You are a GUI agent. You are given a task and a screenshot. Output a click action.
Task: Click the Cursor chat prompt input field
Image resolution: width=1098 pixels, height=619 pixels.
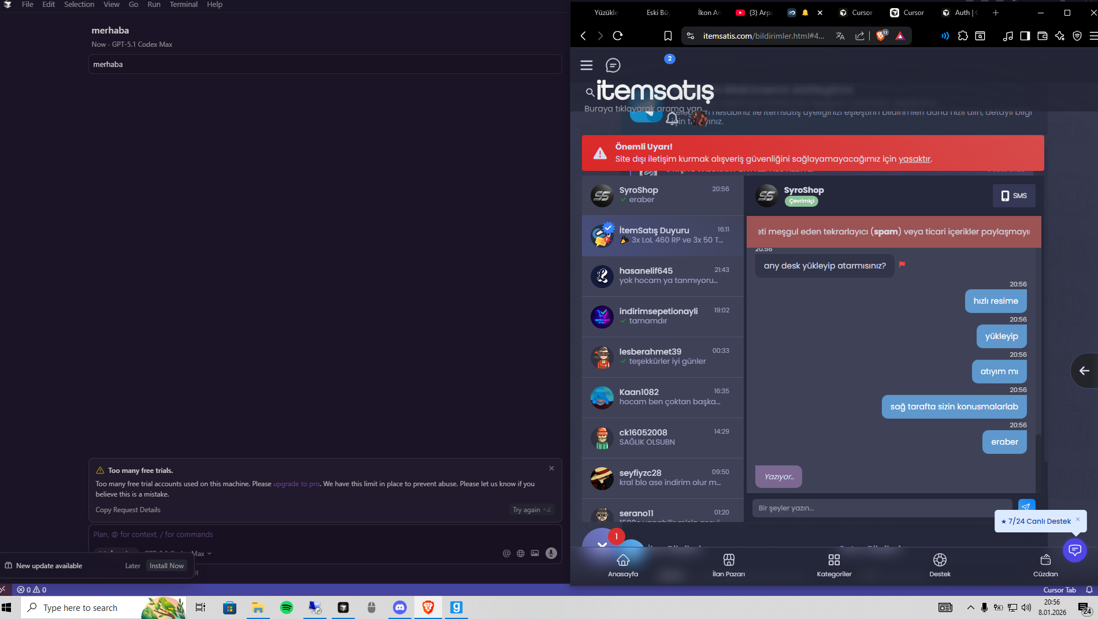point(325,535)
